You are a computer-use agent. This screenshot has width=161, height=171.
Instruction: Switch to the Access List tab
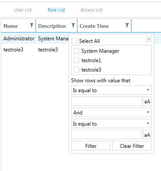click(92, 10)
